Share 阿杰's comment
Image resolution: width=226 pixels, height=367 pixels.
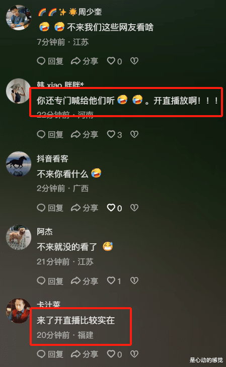pyautogui.click(x=85, y=281)
